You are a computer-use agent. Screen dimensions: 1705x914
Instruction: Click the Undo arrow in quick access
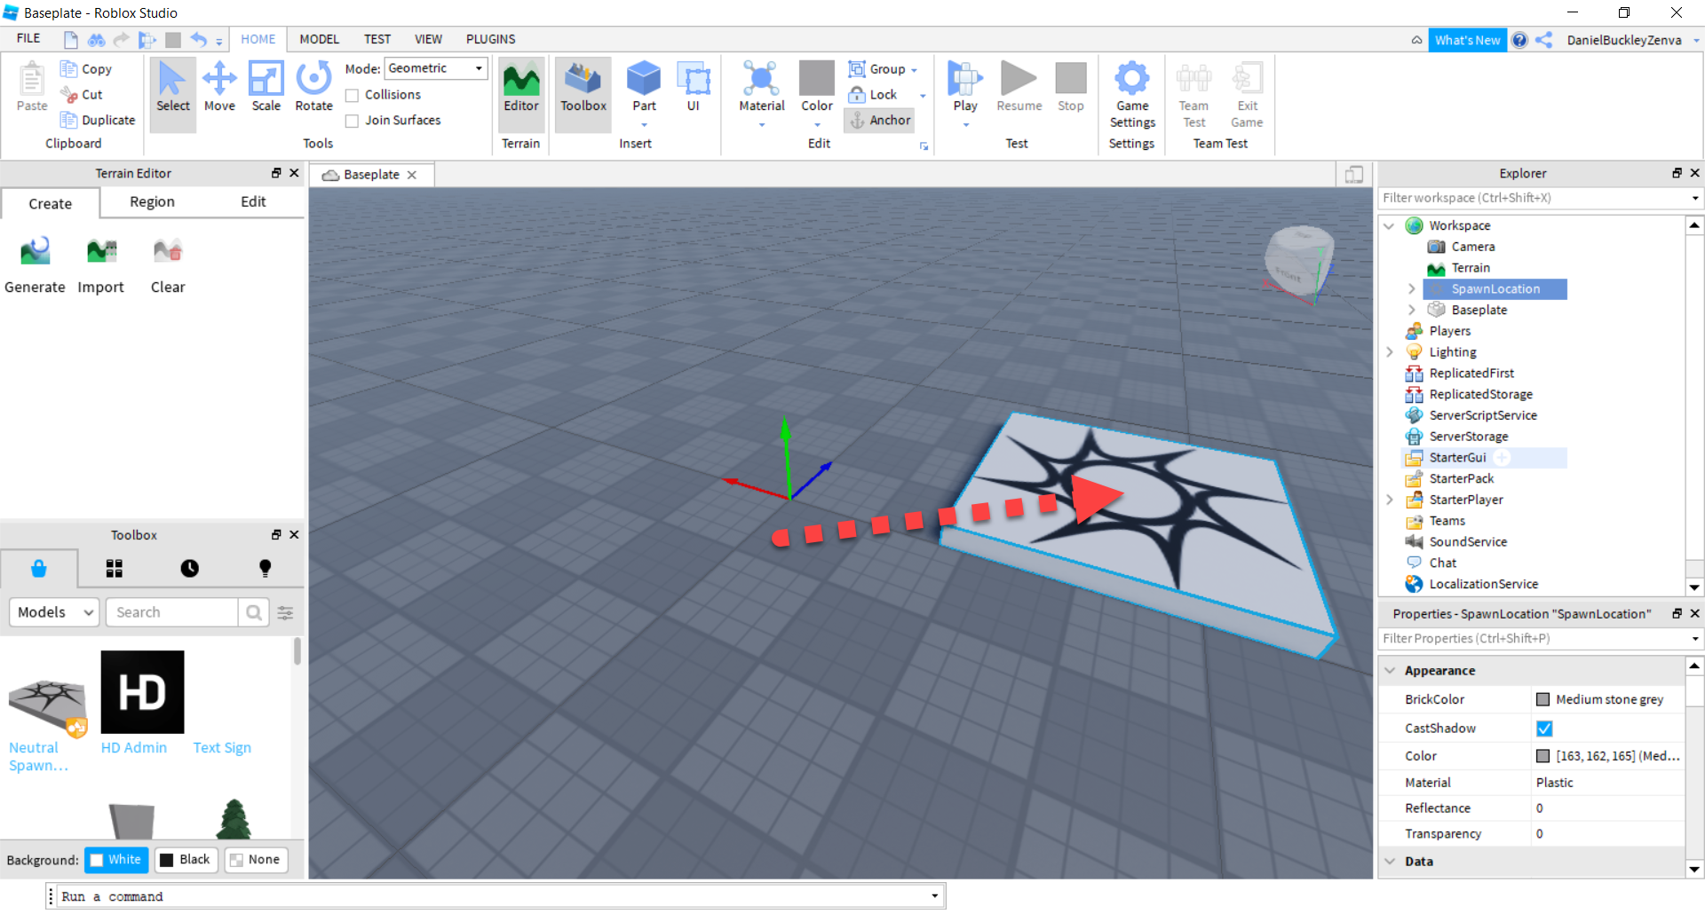click(199, 39)
